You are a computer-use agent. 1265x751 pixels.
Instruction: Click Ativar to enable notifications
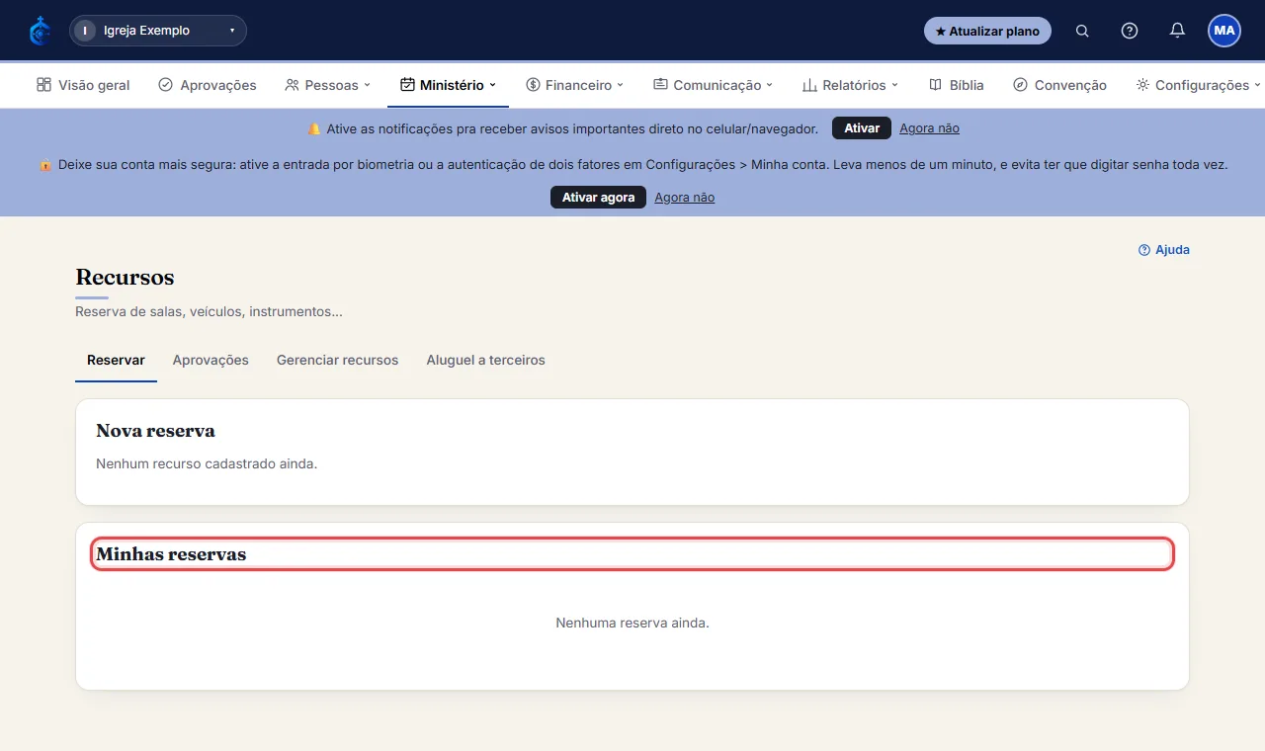point(862,128)
